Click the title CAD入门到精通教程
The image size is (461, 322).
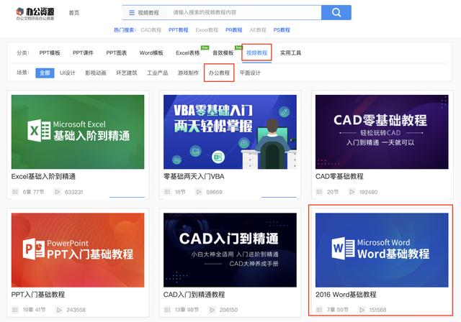pyautogui.click(x=194, y=295)
